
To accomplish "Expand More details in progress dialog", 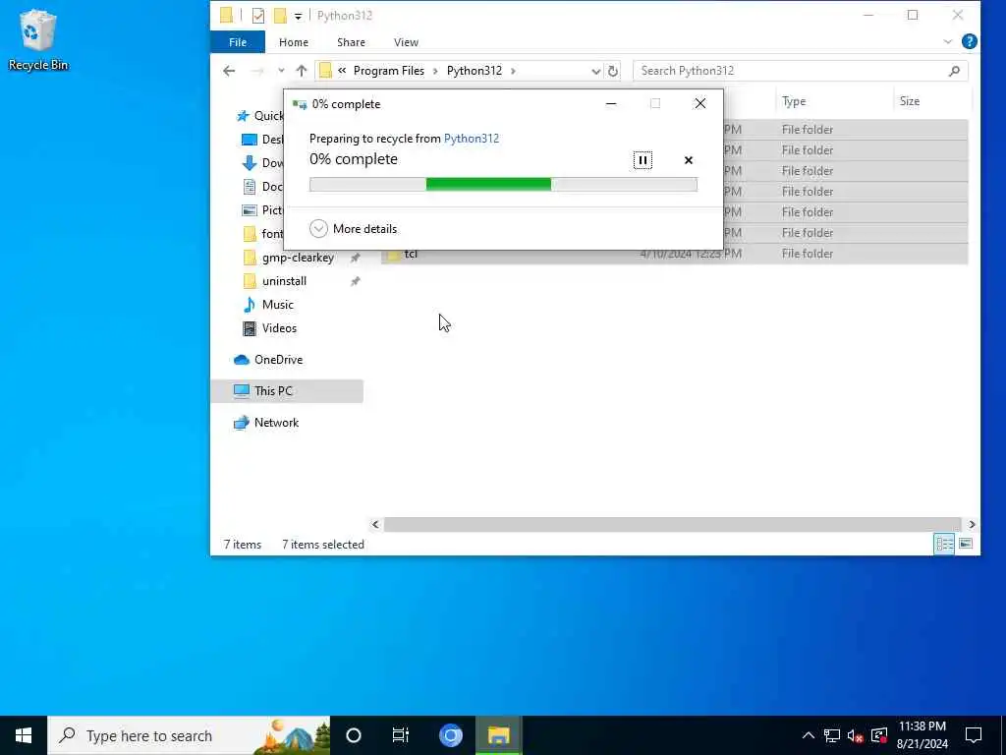I will pyautogui.click(x=353, y=228).
